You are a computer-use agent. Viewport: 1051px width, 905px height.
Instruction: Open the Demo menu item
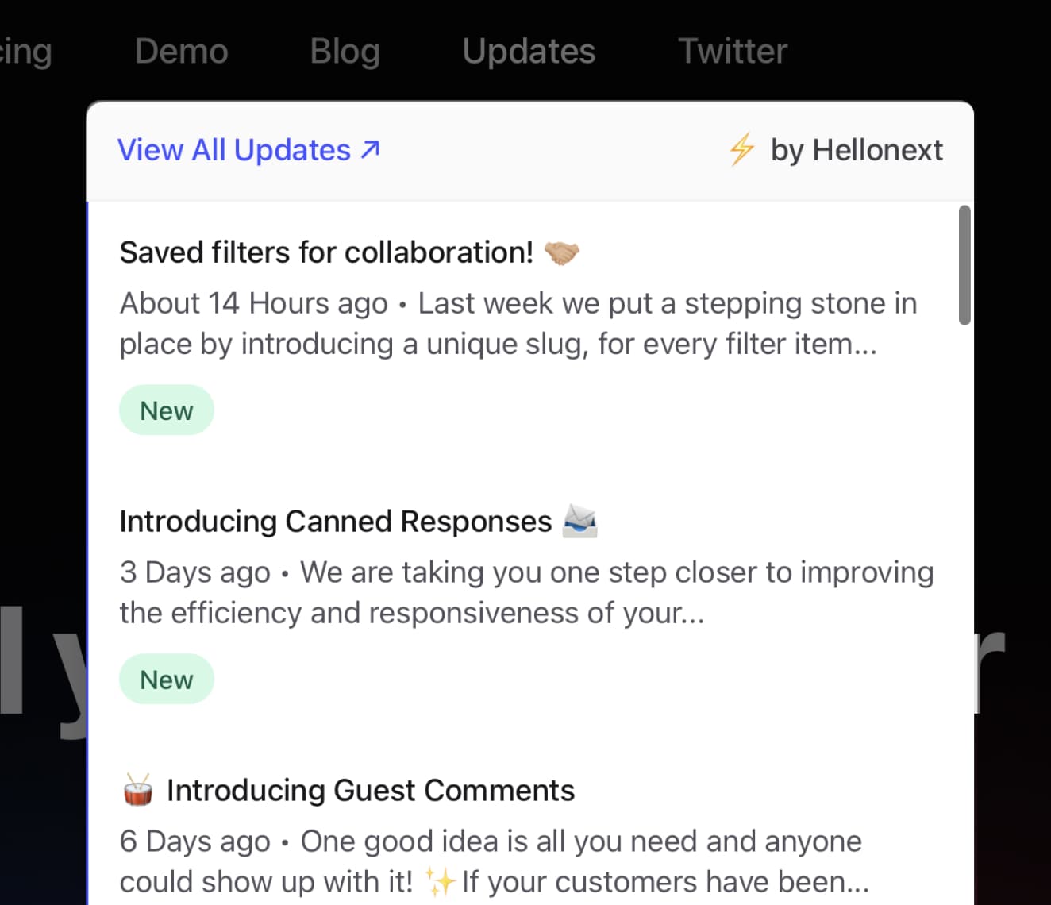(x=181, y=50)
